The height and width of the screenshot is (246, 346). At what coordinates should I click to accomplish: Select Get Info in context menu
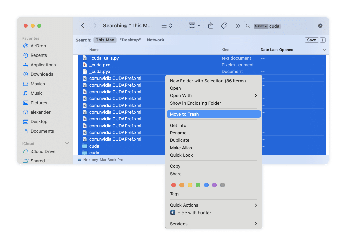click(x=178, y=126)
